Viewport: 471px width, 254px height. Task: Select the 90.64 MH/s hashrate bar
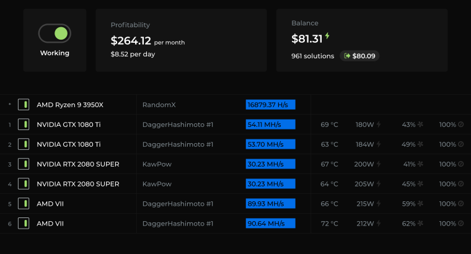(x=271, y=224)
